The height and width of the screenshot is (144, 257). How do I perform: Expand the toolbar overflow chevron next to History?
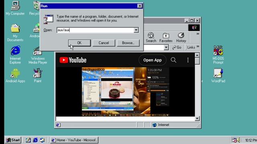(x=198, y=34)
